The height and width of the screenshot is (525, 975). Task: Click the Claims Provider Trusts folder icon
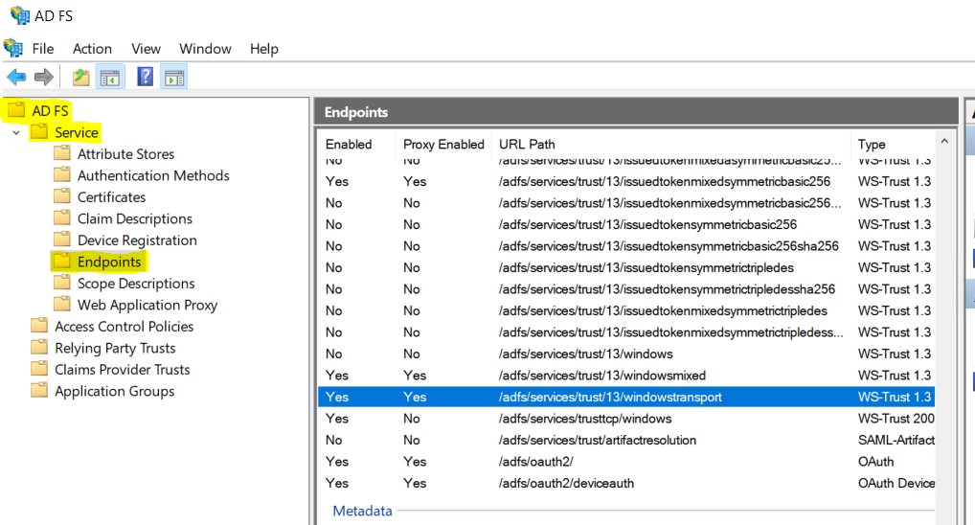pos(39,368)
